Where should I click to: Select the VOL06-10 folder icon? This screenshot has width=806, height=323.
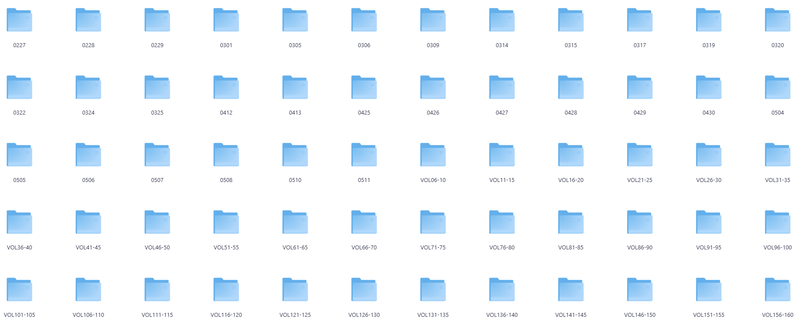pyautogui.click(x=433, y=155)
